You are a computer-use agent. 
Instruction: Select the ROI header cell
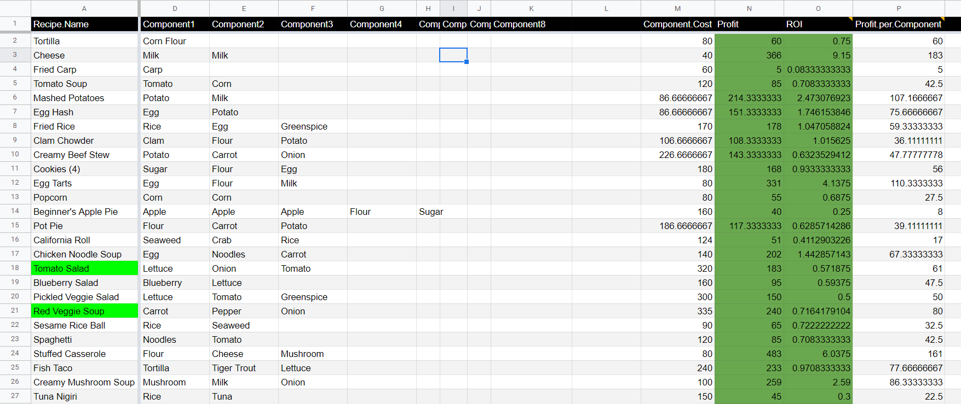pos(818,24)
